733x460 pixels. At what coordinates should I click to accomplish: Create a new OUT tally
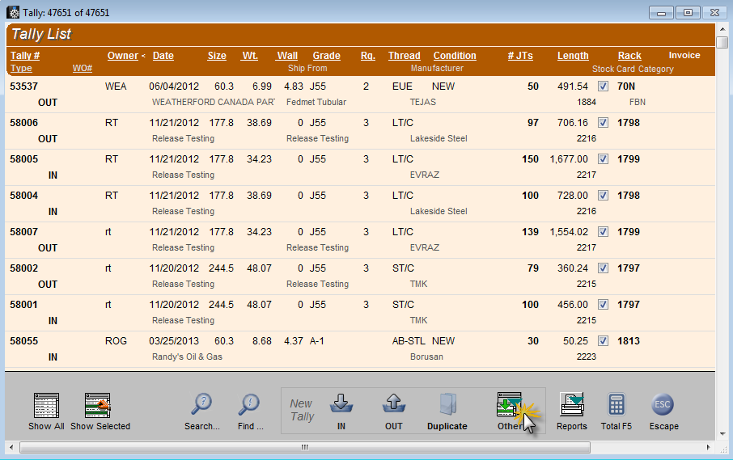(x=393, y=404)
